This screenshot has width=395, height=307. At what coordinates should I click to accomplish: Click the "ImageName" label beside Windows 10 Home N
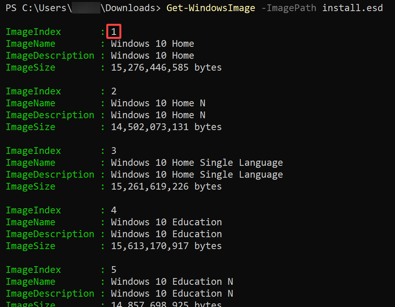point(31,103)
